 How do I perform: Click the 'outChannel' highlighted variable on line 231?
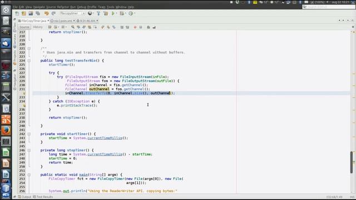[x=99, y=89]
